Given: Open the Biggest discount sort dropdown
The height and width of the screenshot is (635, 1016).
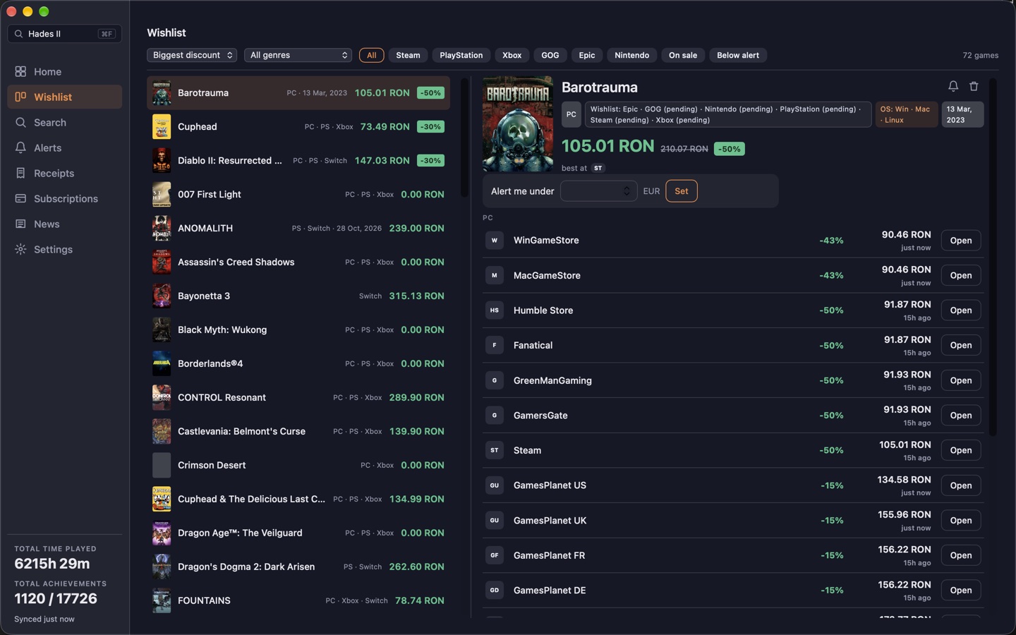Looking at the screenshot, I should tap(192, 55).
